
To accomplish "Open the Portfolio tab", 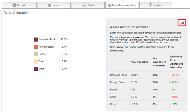I will pyautogui.click(x=20, y=5).
